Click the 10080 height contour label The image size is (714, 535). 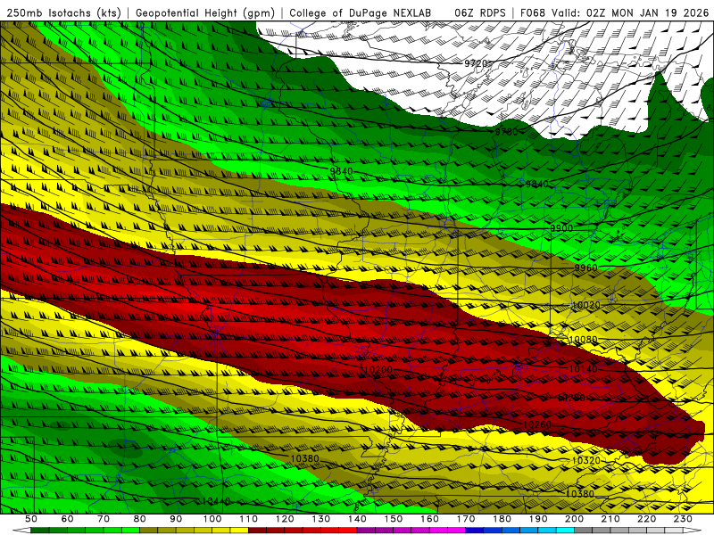coord(583,340)
